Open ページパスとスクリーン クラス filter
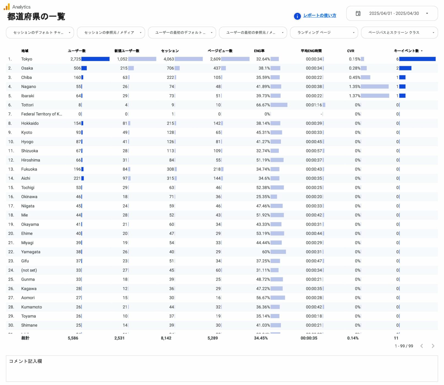Viewport: 444px width, 385px height. tap(399, 33)
